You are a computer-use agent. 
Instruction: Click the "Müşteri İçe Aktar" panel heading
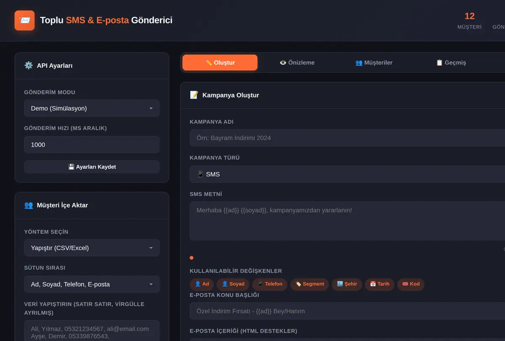[x=62, y=205]
